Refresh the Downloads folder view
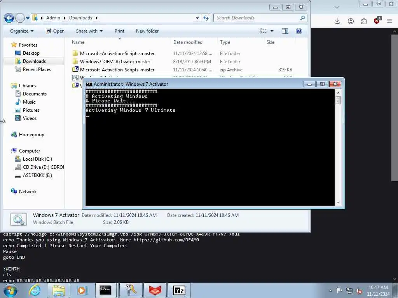This screenshot has width=398, height=298. coord(206,18)
